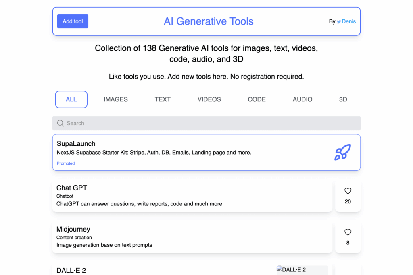This screenshot has width=413, height=275.
Task: Open the Midjourney tool entry
Action: pyautogui.click(x=73, y=229)
